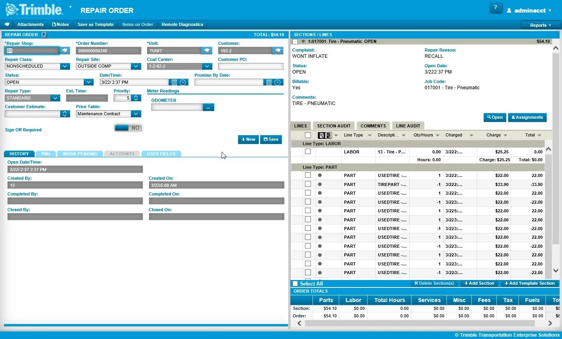Open Notes from the toolbar
The height and width of the screenshot is (339, 562).
(61, 24)
